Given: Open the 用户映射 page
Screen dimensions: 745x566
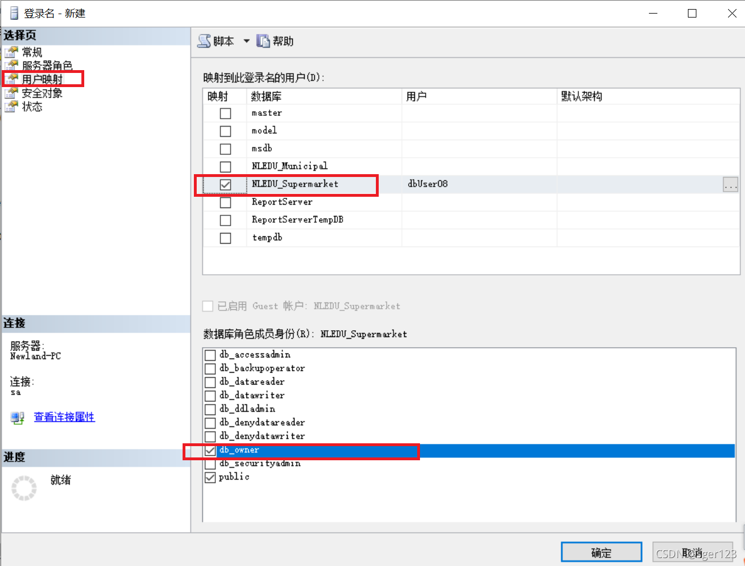Looking at the screenshot, I should tap(42, 79).
